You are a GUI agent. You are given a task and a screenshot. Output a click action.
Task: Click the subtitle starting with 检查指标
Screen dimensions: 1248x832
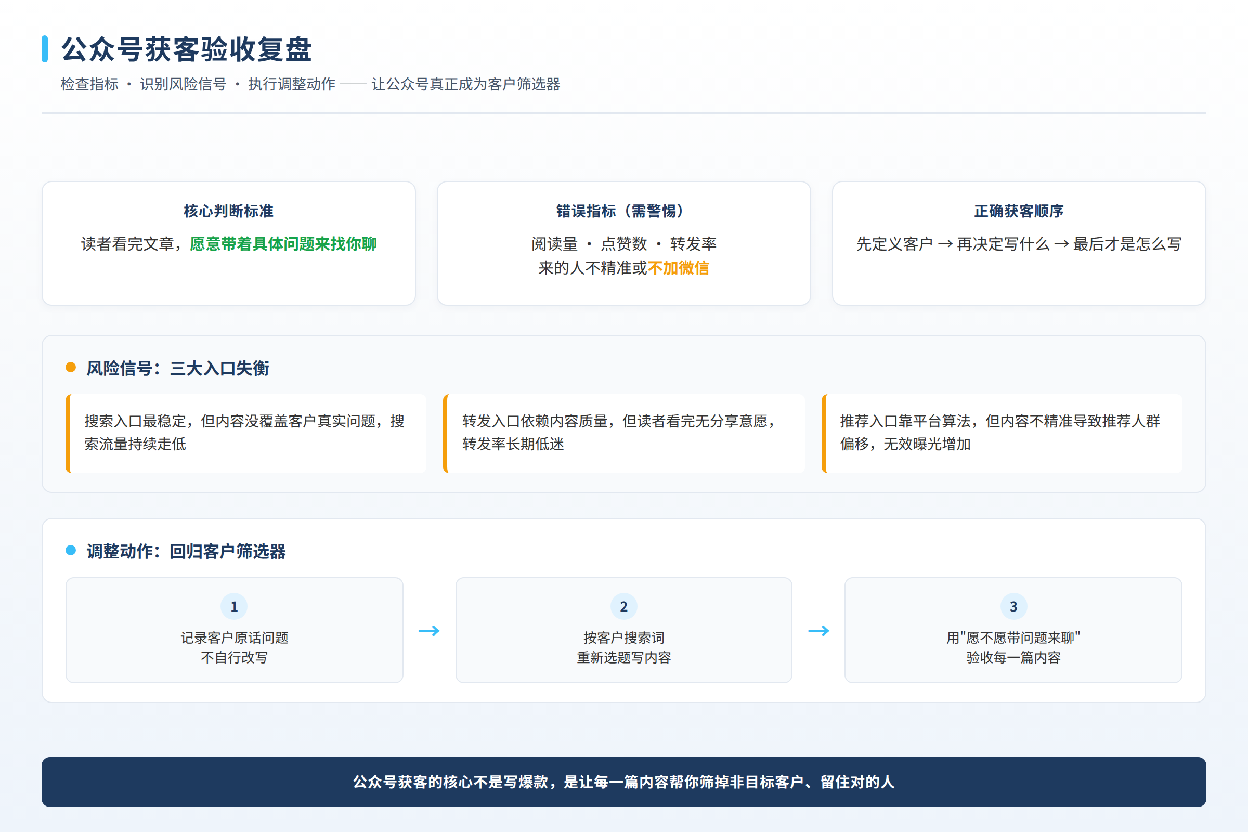310,84
